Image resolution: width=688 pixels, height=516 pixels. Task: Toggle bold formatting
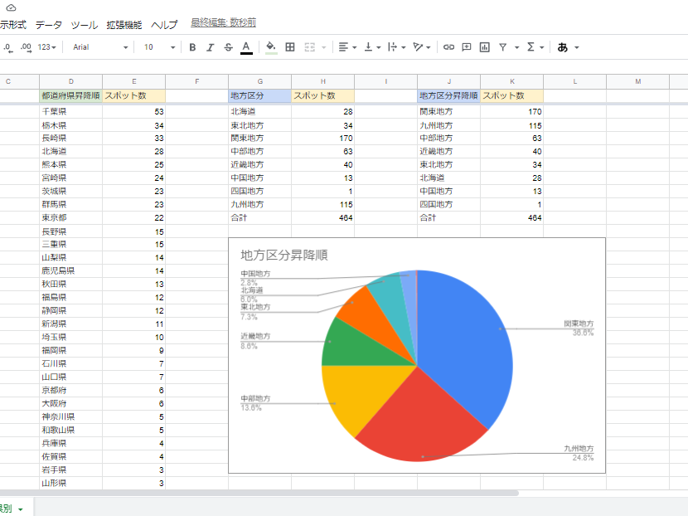pos(192,47)
